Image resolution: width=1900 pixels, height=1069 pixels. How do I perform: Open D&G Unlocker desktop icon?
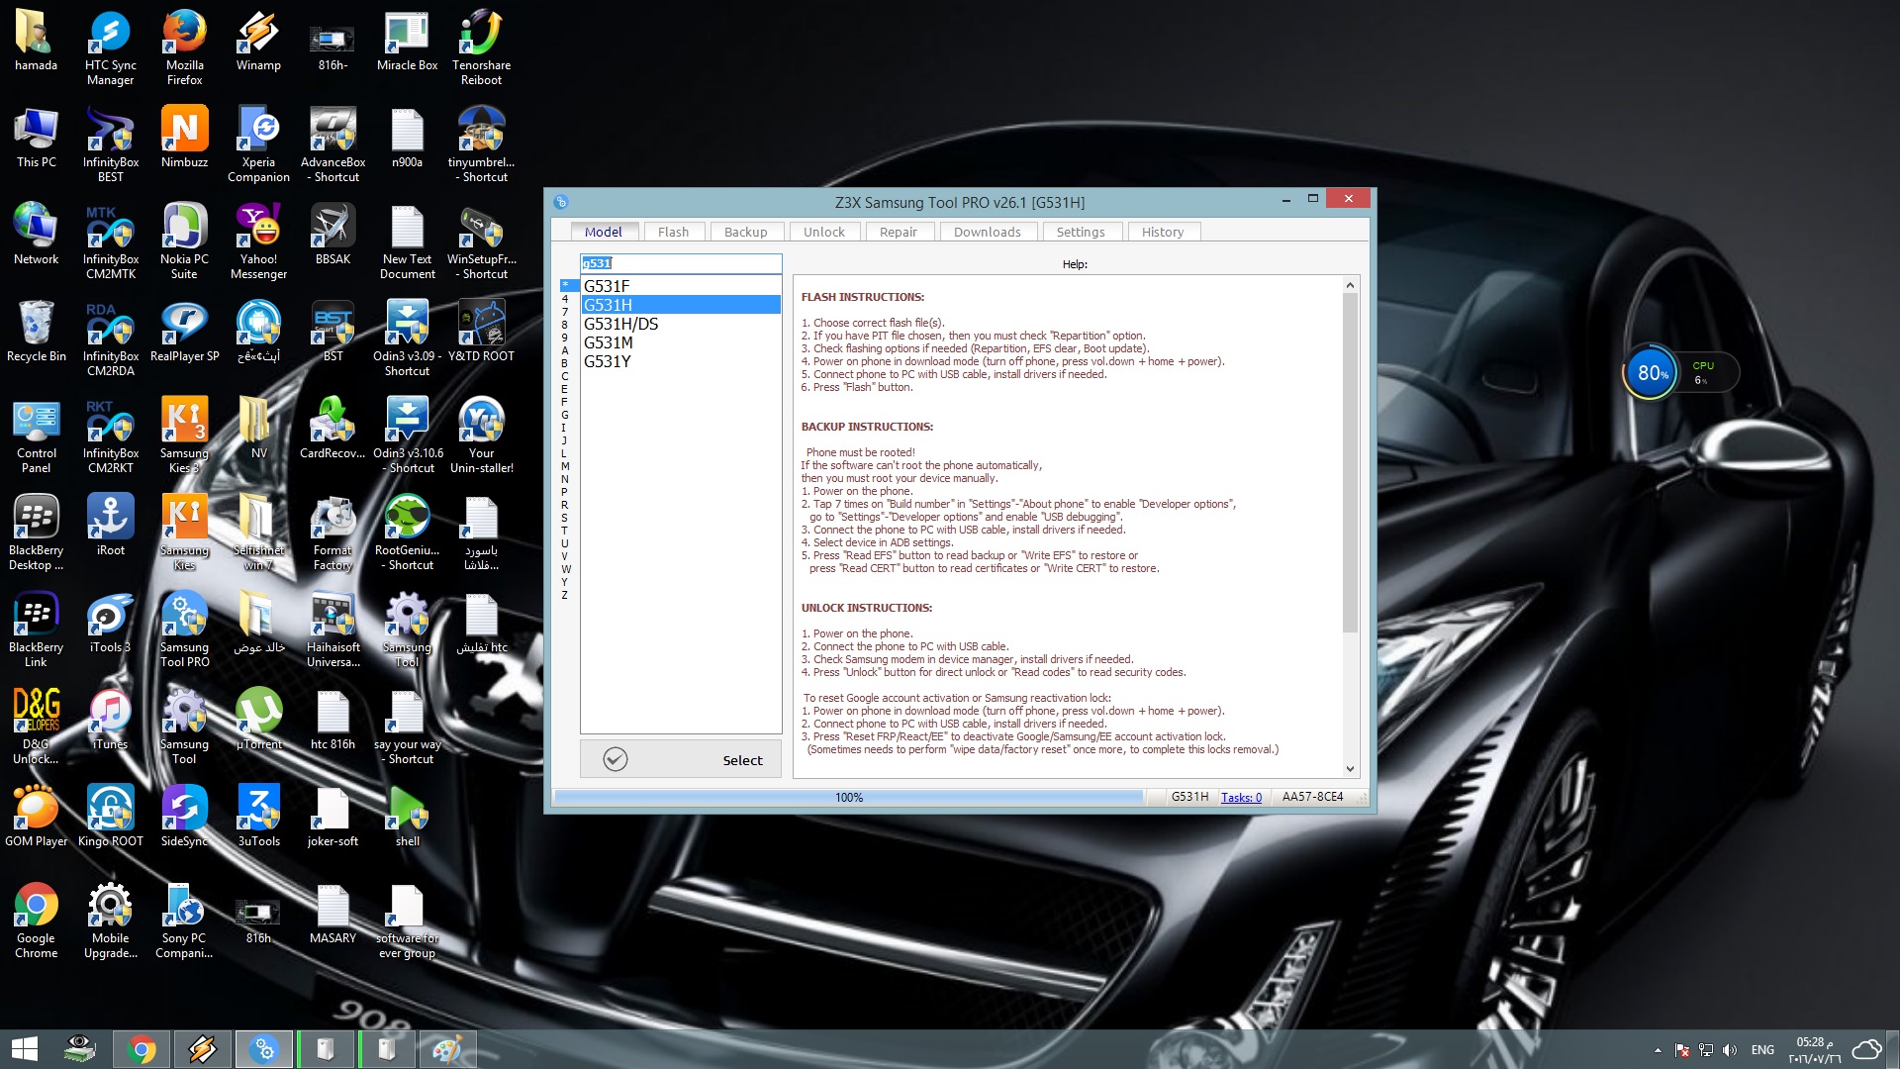[36, 727]
